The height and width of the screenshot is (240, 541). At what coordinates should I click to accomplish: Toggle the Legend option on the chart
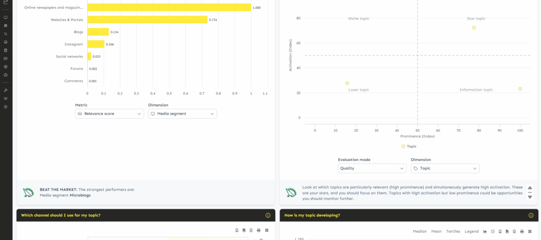coord(472,232)
